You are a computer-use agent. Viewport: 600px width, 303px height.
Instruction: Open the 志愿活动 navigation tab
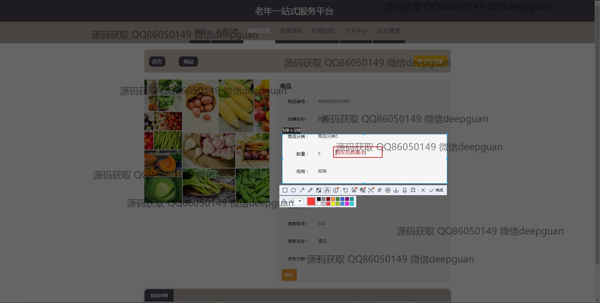[291, 31]
